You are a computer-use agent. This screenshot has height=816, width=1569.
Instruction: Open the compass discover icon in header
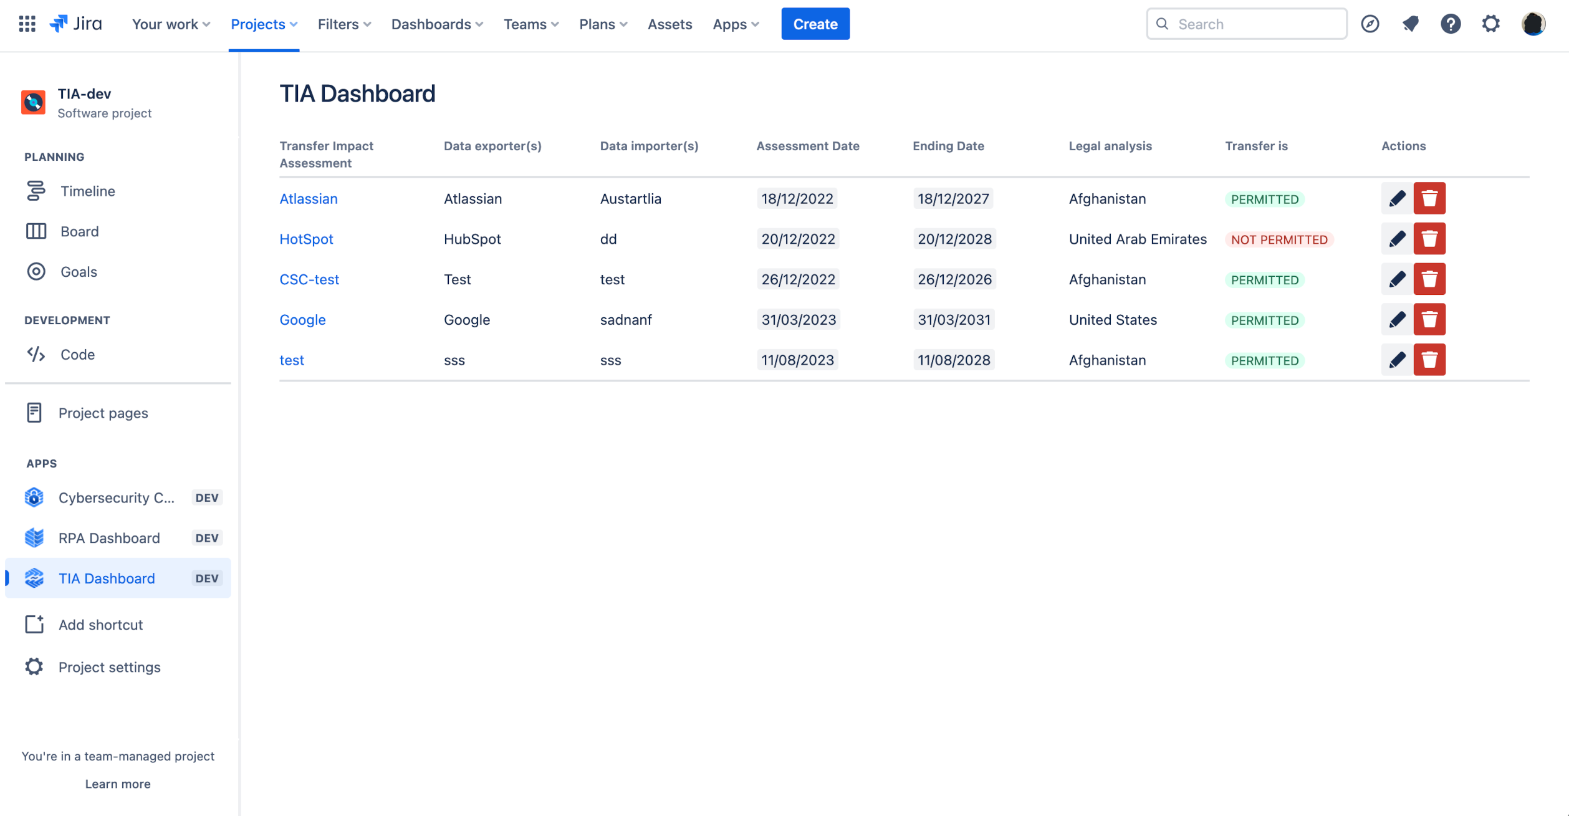(x=1370, y=24)
